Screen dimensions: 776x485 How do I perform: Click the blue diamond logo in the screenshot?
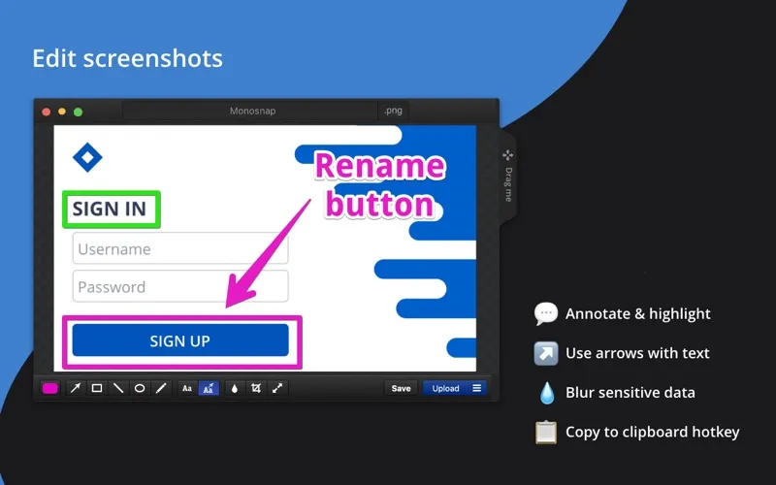pyautogui.click(x=87, y=157)
